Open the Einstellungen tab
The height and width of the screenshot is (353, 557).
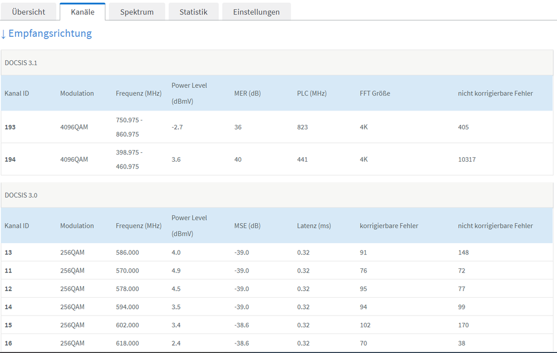point(256,12)
